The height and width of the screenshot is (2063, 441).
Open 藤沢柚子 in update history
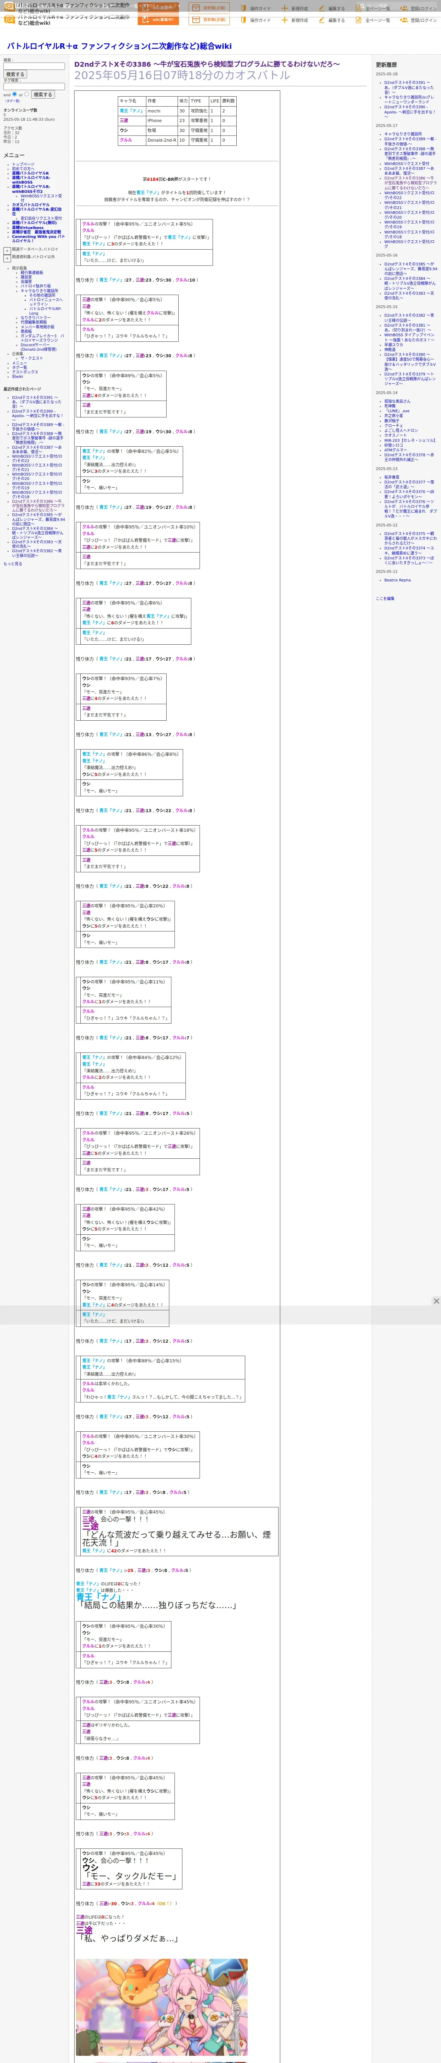(x=392, y=421)
